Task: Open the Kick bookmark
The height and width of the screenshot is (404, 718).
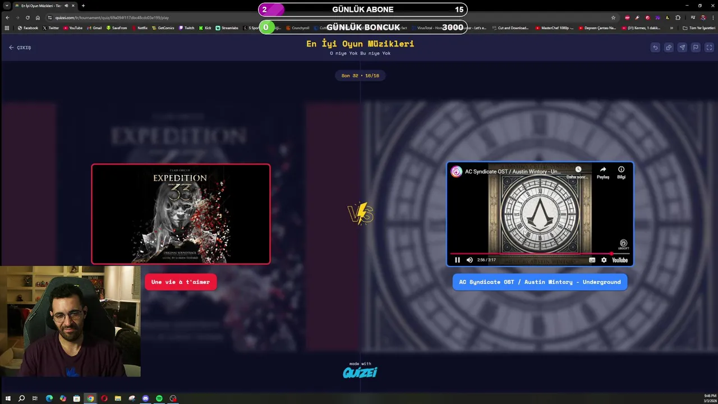Action: pyautogui.click(x=205, y=27)
